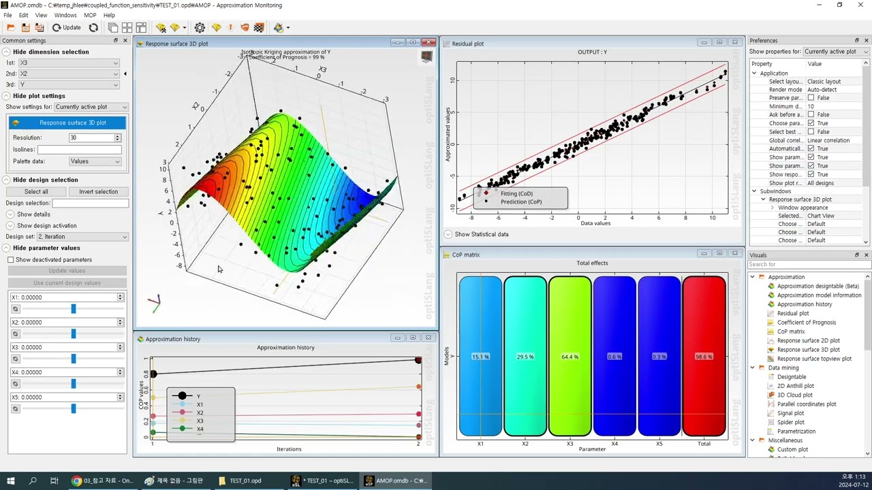Click the tile windows grid toolbar icon

coord(127,28)
